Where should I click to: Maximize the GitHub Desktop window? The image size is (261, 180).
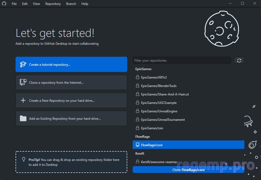point(242,4)
